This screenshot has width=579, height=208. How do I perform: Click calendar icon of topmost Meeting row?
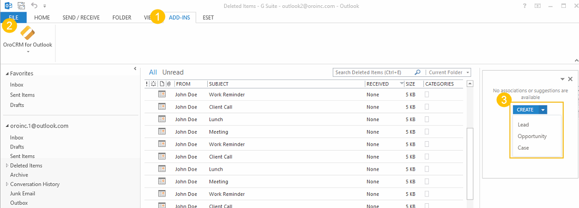[162, 132]
